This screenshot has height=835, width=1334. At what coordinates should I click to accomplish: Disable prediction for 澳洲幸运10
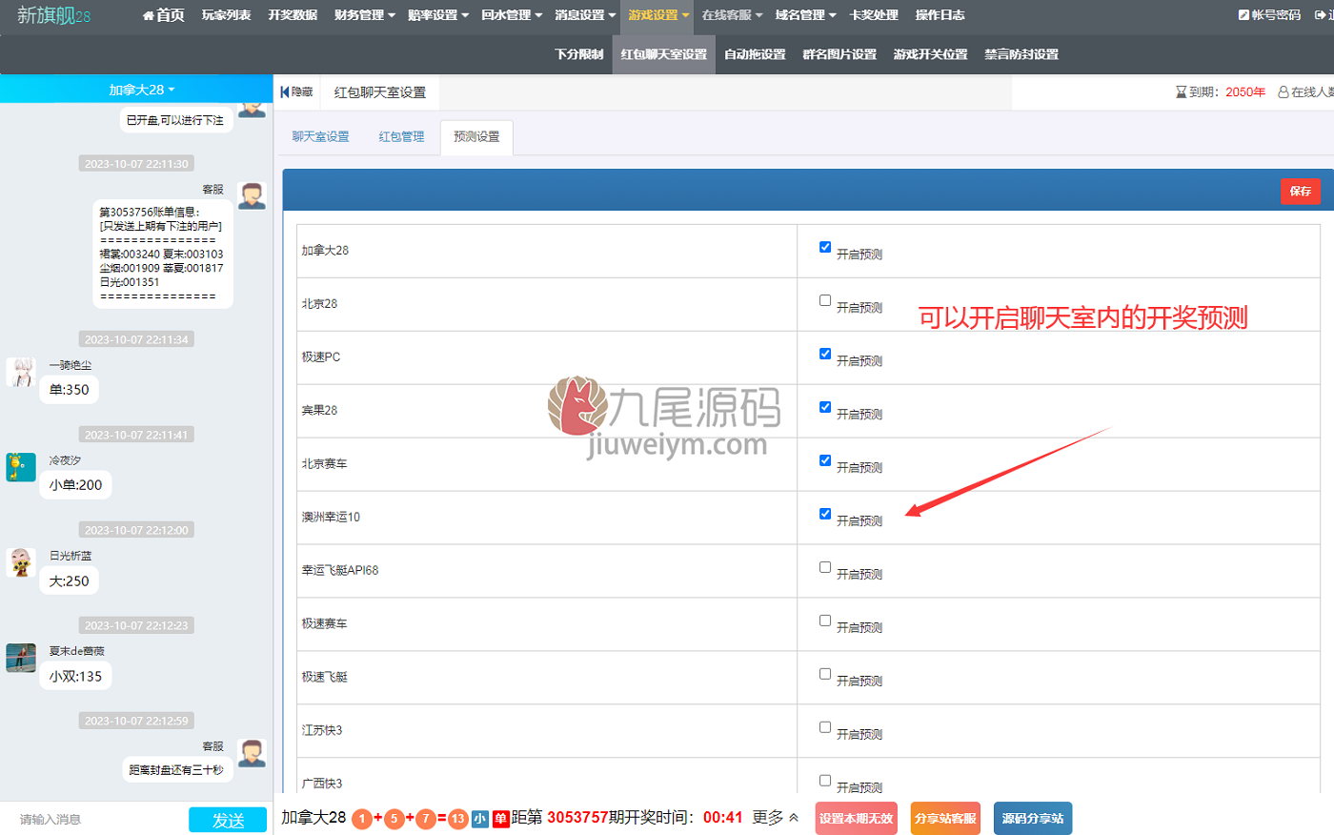click(825, 514)
